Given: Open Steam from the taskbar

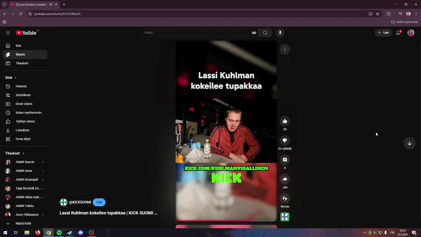Looking at the screenshot, I should coord(70,233).
